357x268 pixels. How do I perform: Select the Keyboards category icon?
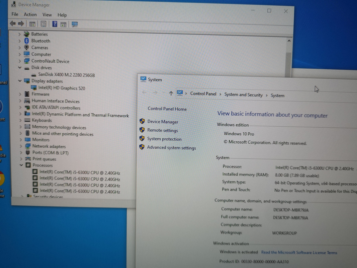coord(27,120)
